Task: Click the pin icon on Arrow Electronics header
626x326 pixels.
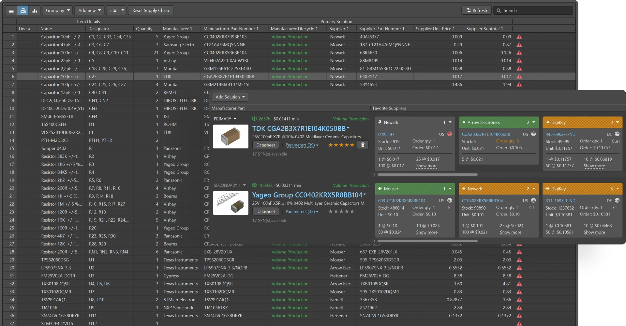Action: click(x=464, y=122)
